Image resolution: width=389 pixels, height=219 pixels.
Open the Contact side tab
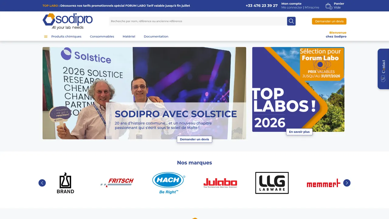coord(383,69)
